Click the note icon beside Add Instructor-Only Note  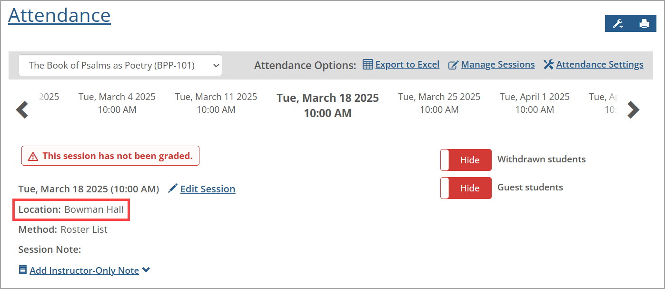click(23, 270)
